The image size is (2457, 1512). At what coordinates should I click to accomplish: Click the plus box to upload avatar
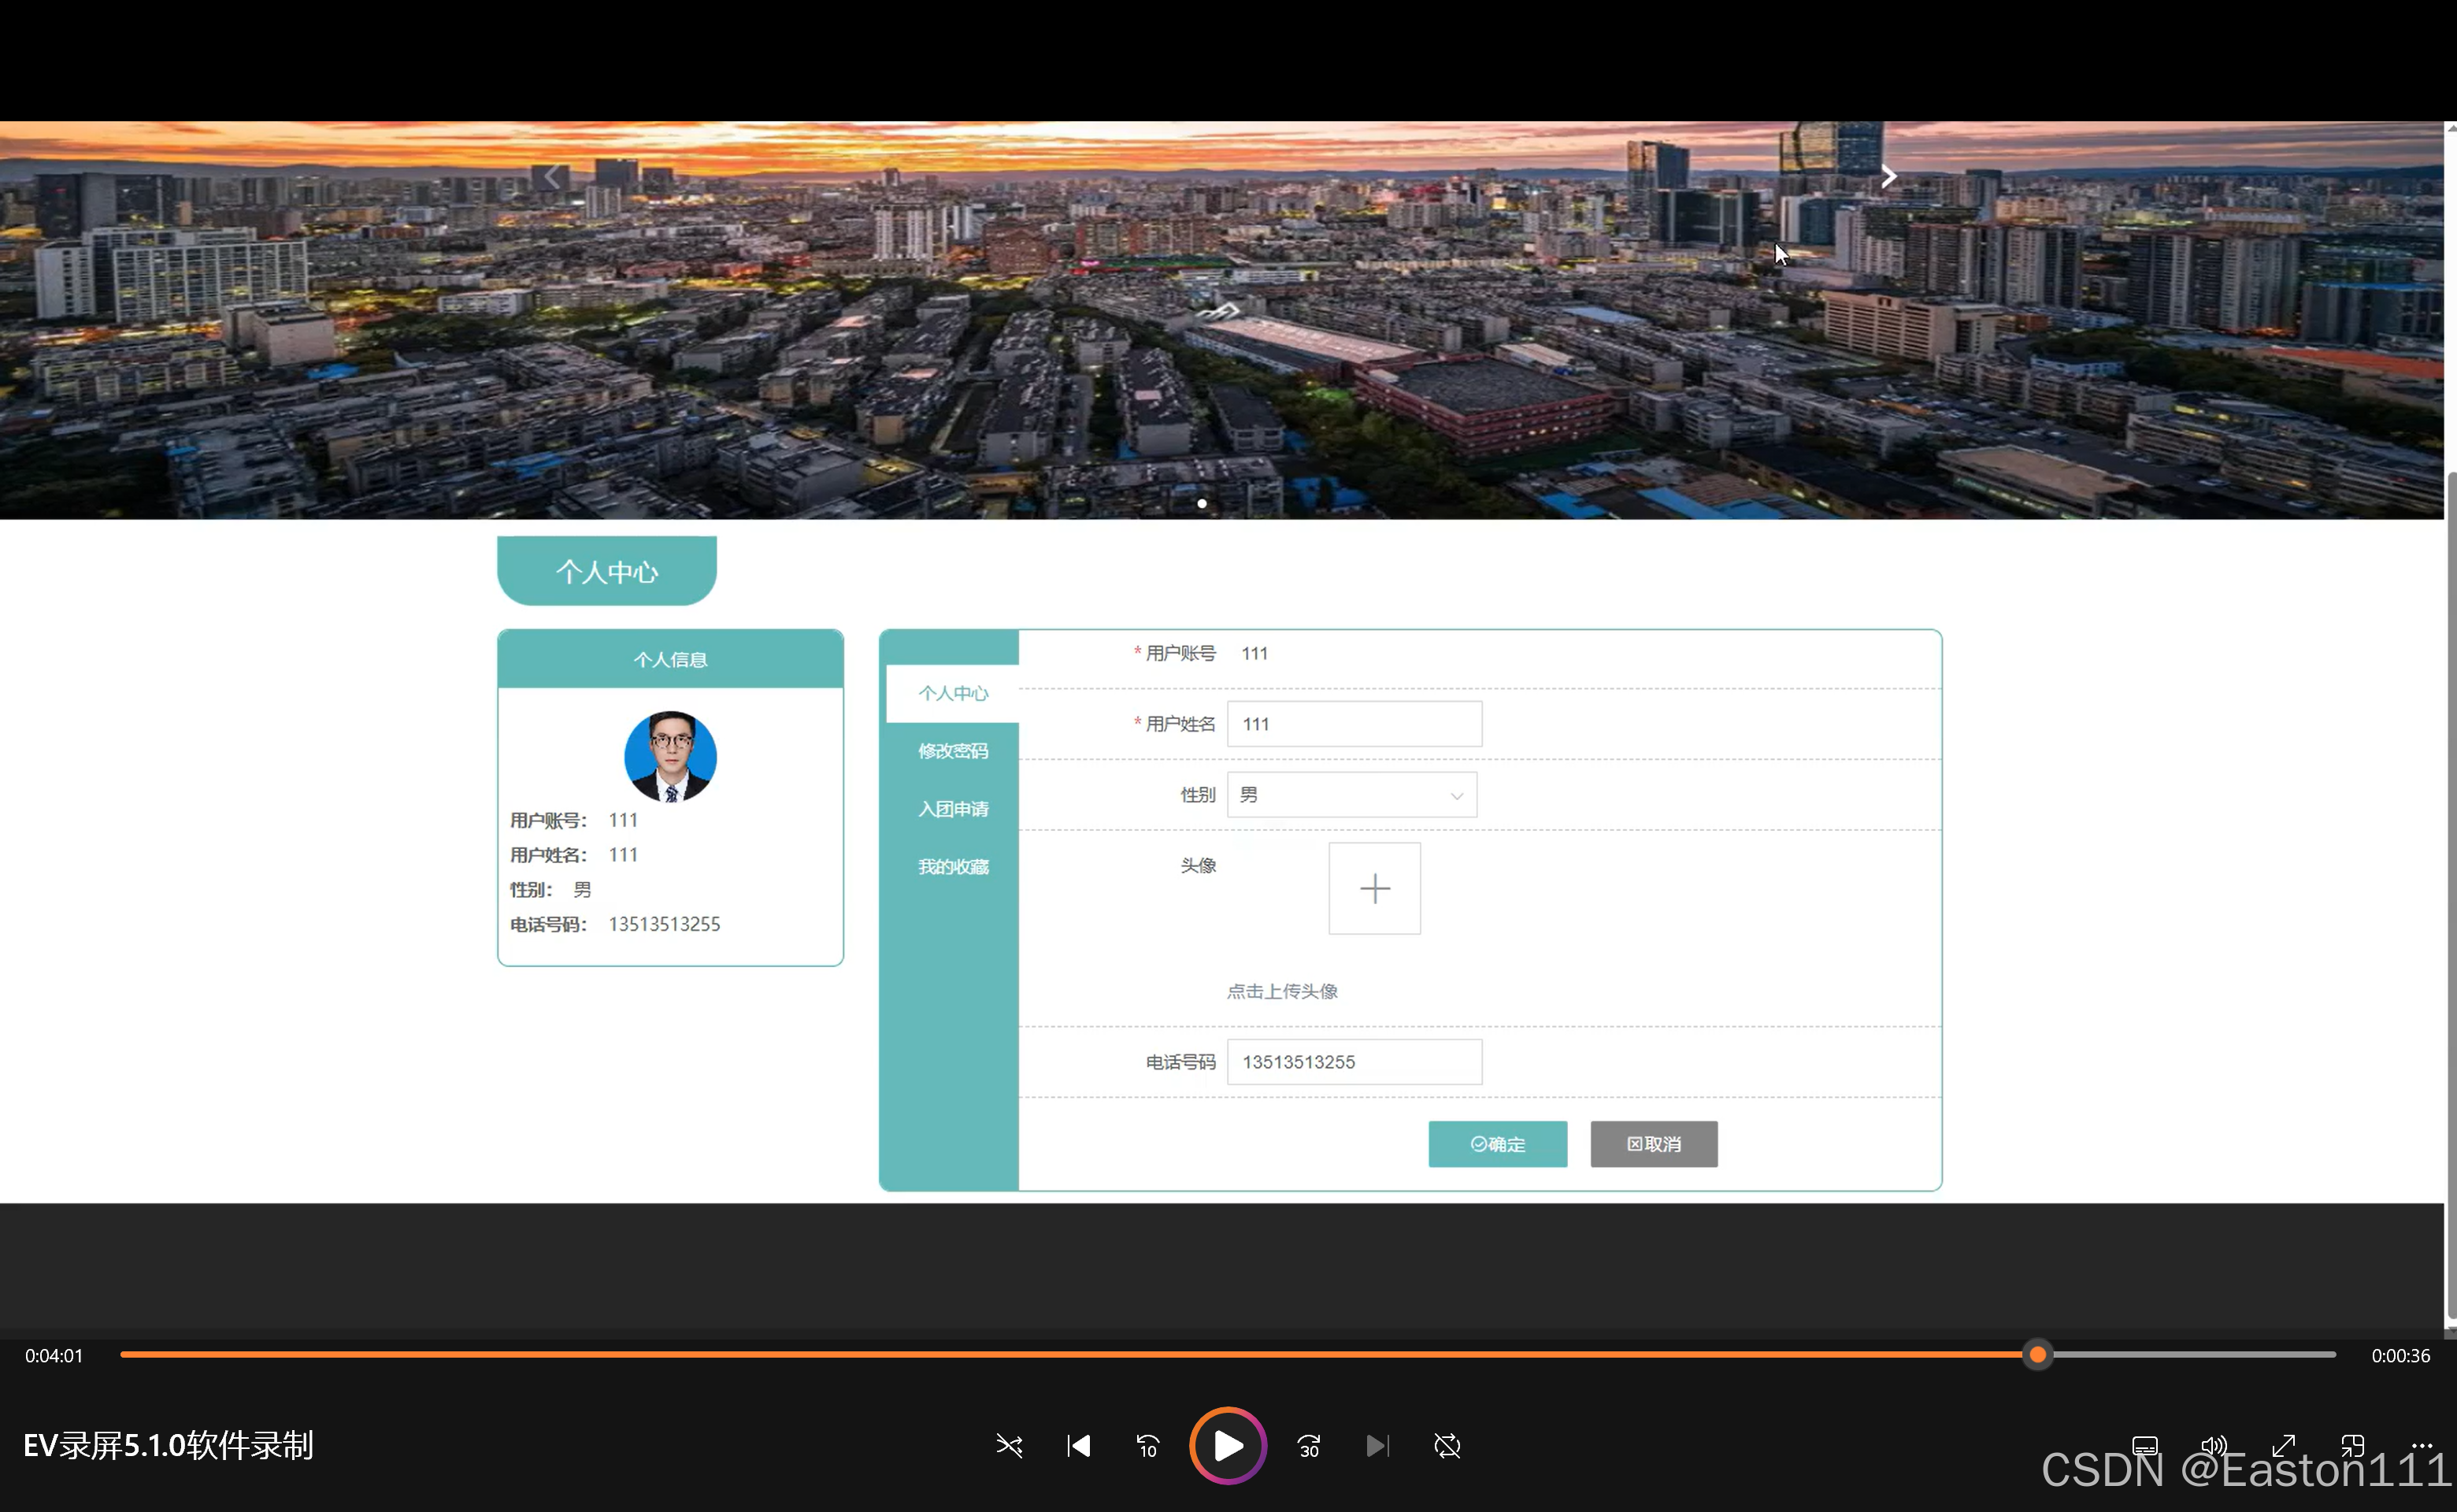click(1374, 888)
